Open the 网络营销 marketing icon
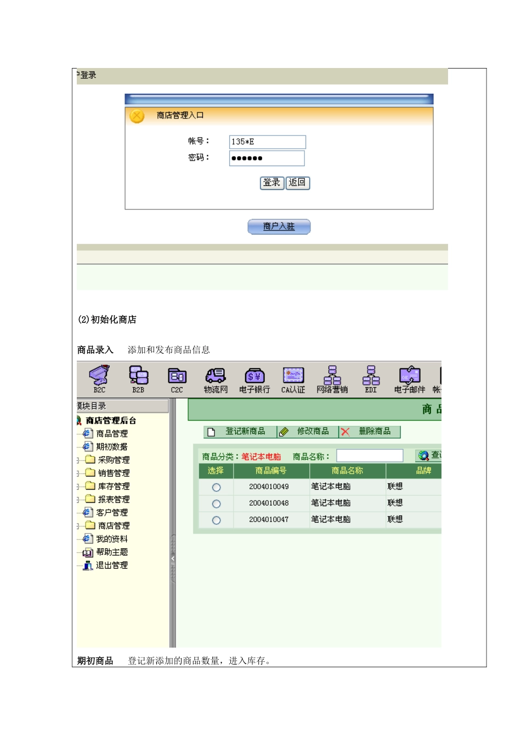Viewport: 521px width, 737px height. tap(332, 375)
